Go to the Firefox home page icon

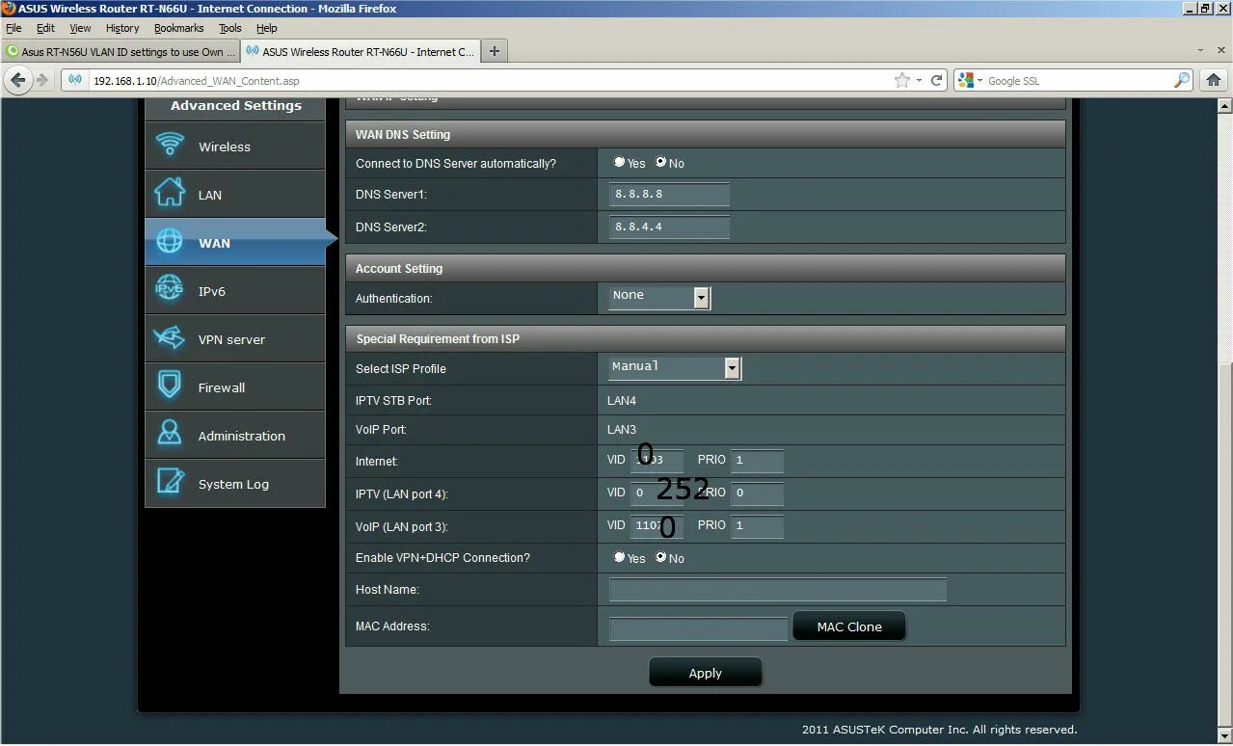point(1213,80)
